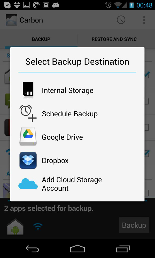Open the recent apps switcher
The image size is (155, 258).
tap(123, 249)
